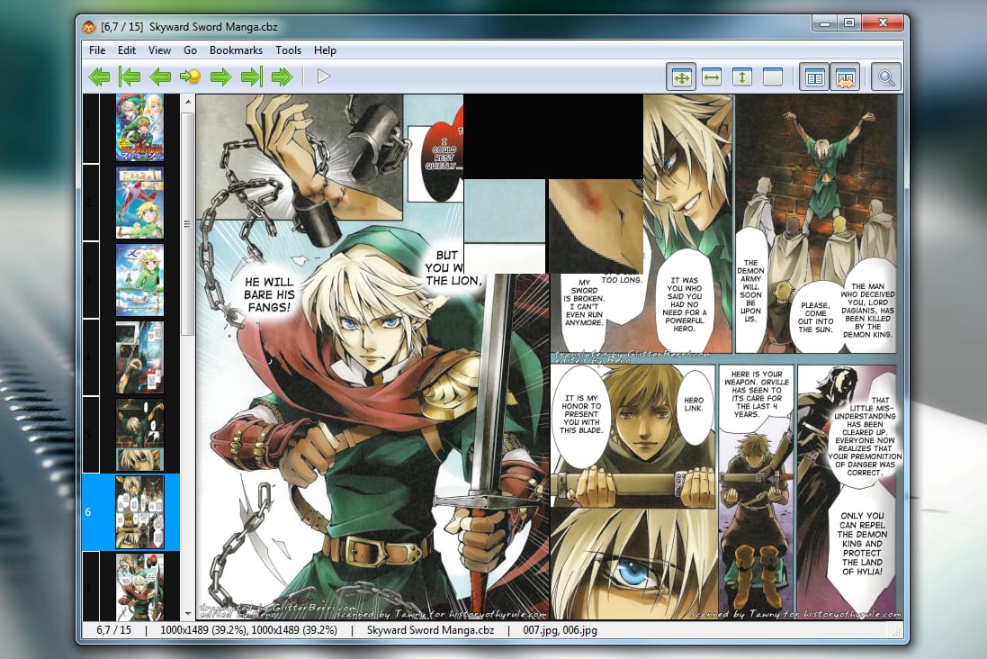The height and width of the screenshot is (659, 987).
Task: Go back one page
Action: 160,77
